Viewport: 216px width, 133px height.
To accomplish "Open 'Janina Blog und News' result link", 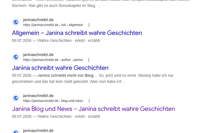I will click(93, 109).
